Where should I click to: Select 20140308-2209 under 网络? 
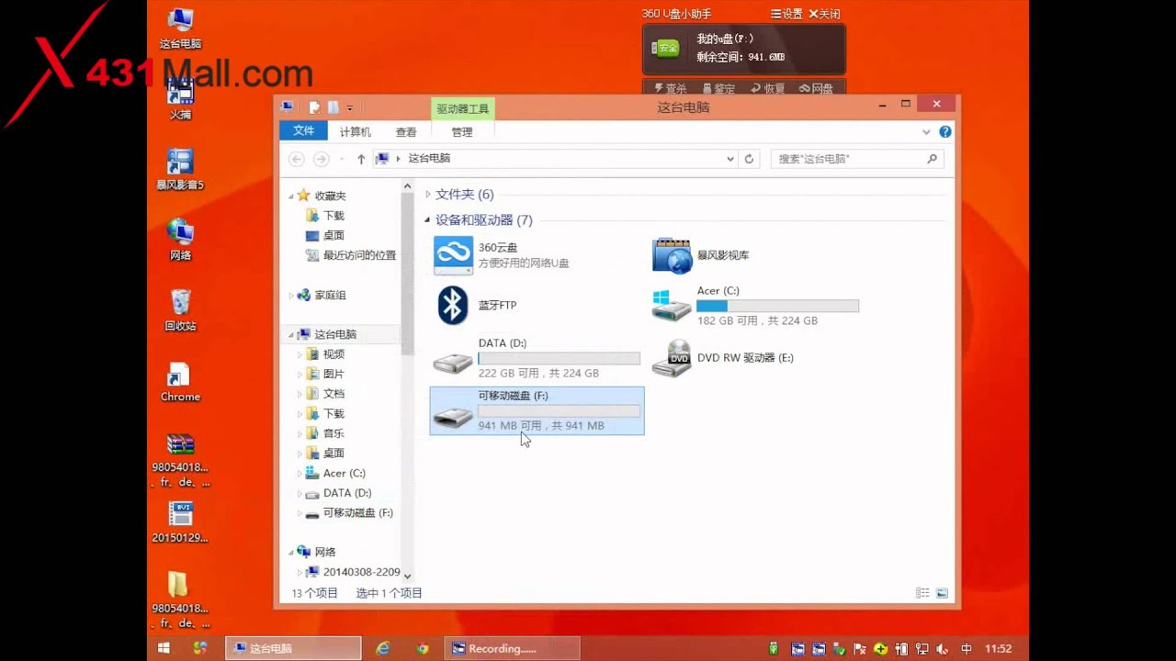[x=353, y=572]
